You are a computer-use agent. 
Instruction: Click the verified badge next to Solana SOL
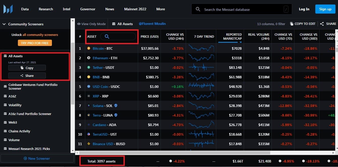click(116, 106)
